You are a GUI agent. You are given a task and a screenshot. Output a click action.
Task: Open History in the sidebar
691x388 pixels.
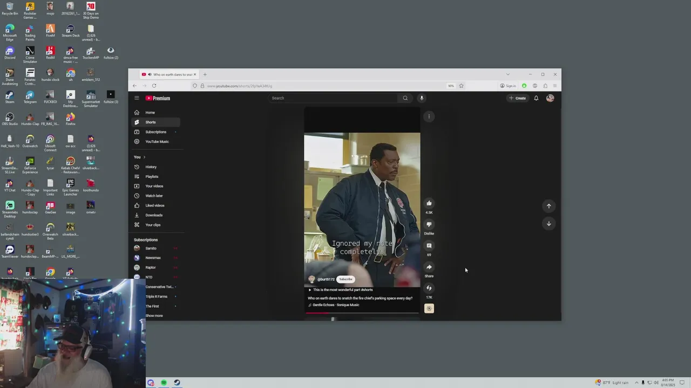157,167
